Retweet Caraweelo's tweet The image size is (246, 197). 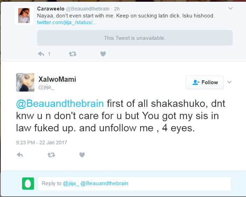[73, 54]
